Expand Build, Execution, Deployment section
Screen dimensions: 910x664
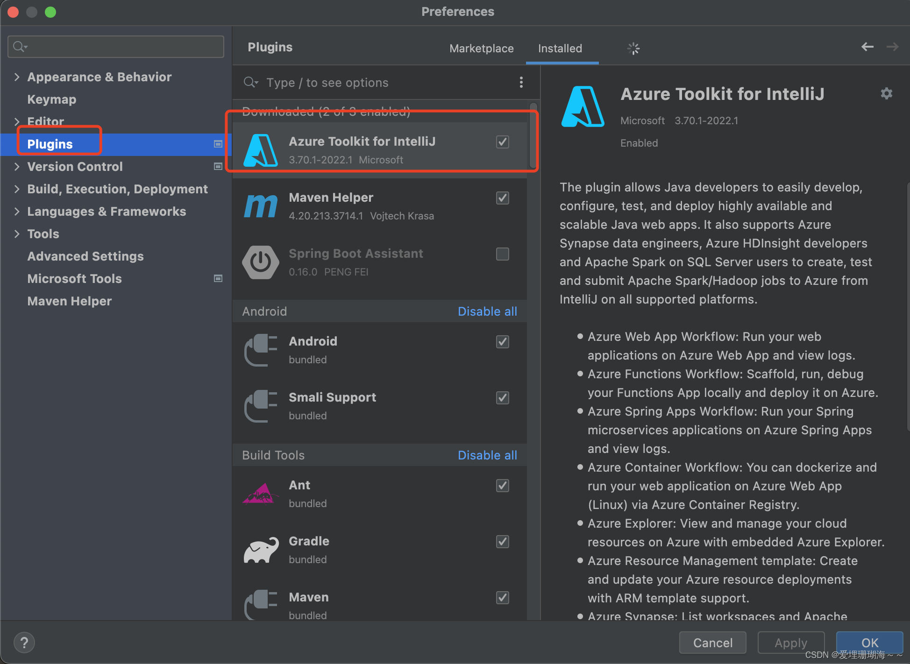[17, 189]
